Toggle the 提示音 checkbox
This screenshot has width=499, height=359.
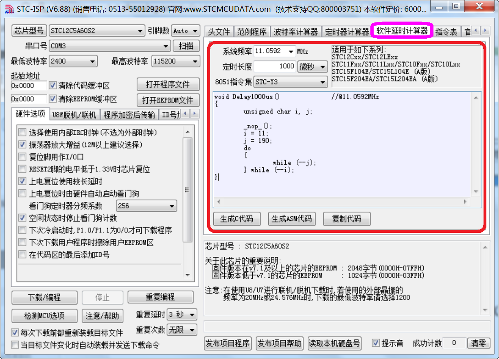pos(376,343)
